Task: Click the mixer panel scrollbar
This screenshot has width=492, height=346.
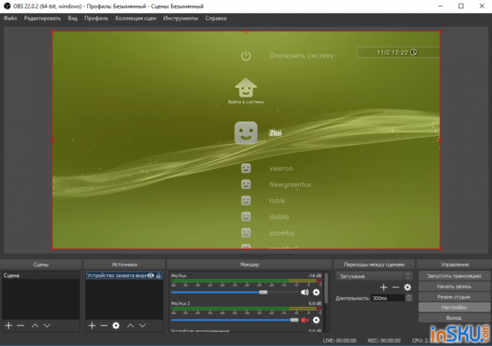Action: pos(327,288)
